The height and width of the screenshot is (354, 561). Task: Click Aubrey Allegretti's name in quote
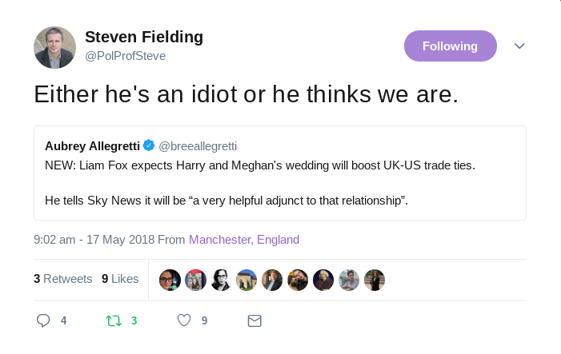[x=92, y=145]
